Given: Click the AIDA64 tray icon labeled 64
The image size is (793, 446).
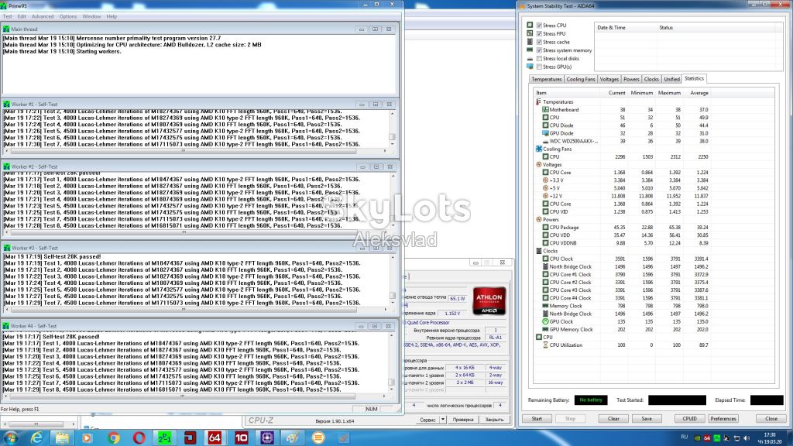Looking at the screenshot, I should coord(707,438).
